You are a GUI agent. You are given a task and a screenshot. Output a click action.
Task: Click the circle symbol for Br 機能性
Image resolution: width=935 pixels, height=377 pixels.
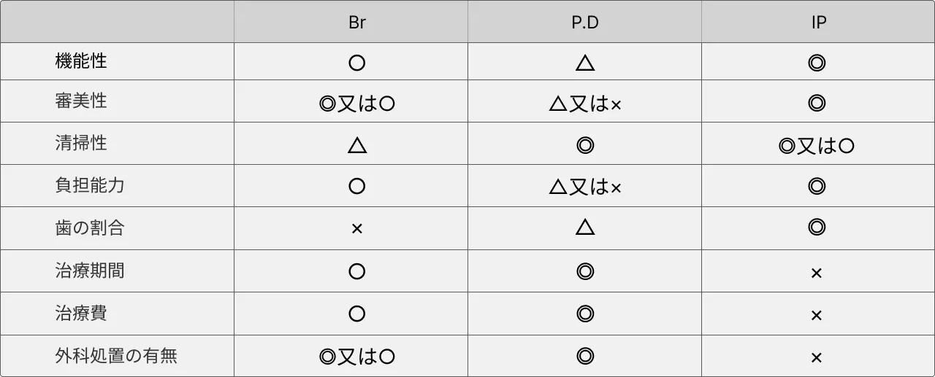coord(357,63)
